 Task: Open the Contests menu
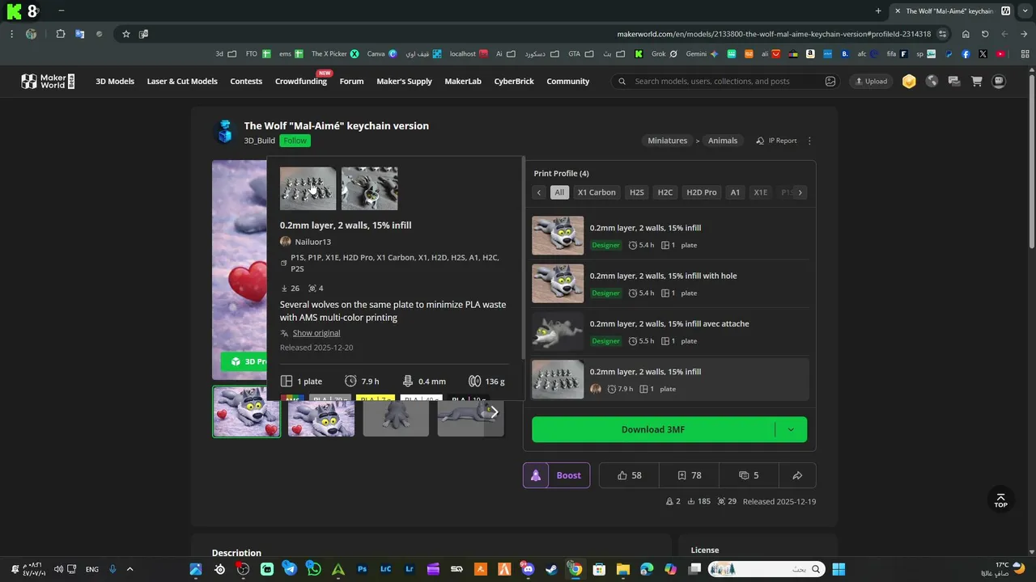[x=246, y=81]
